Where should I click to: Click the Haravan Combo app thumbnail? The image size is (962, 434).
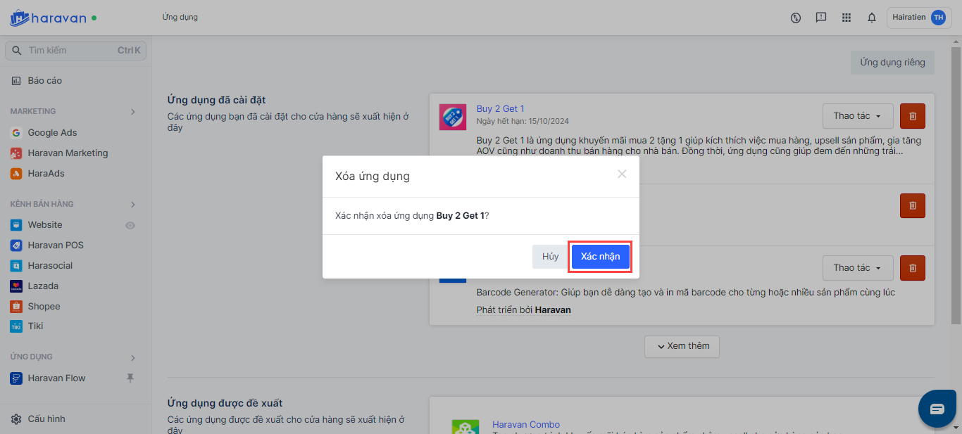point(465,426)
